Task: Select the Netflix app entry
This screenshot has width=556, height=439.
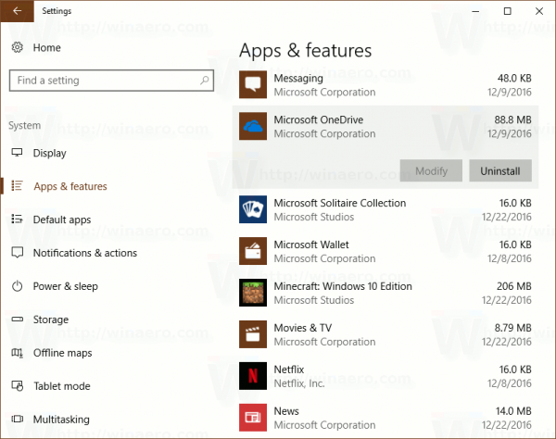Action: pyautogui.click(x=385, y=376)
